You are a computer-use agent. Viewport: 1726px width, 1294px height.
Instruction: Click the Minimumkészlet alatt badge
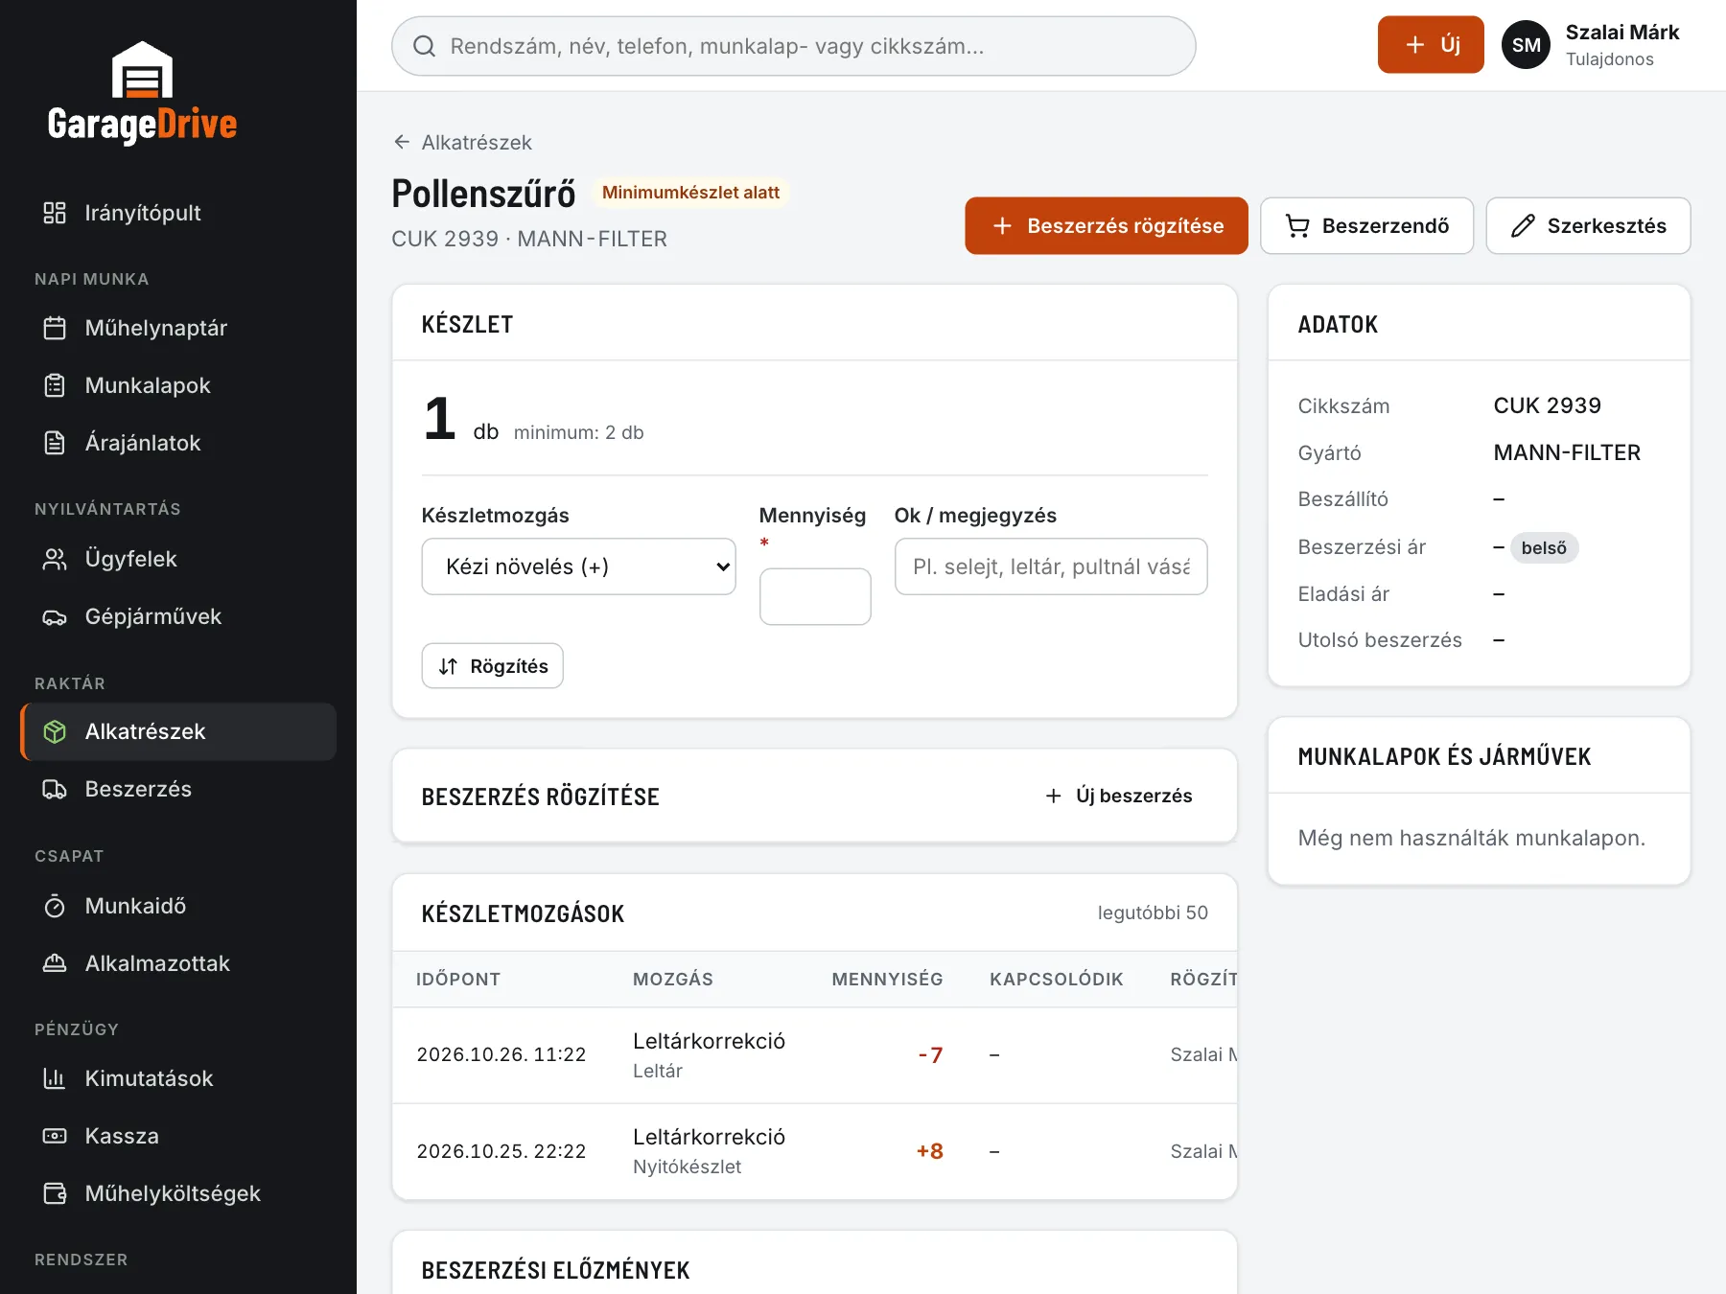coord(690,193)
